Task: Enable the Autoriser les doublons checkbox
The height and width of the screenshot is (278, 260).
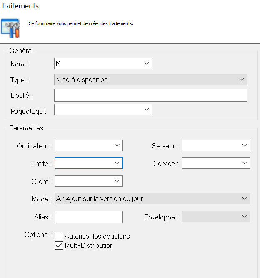Action: (x=59, y=236)
